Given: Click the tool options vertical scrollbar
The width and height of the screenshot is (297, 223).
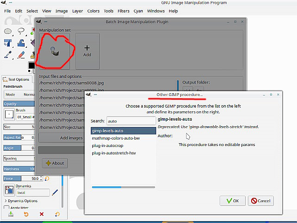Looking at the screenshot, I should click(62, 191).
